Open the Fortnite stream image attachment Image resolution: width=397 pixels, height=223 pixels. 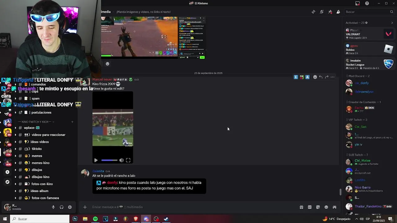point(154,37)
